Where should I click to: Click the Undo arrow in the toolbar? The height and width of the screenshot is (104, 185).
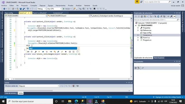click(28, 9)
